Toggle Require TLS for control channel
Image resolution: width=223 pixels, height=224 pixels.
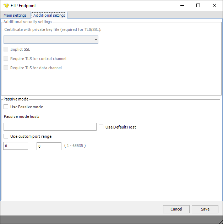point(6,59)
